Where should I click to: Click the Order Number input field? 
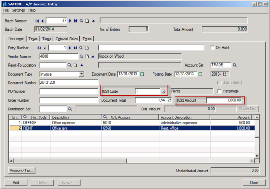coord(69,100)
